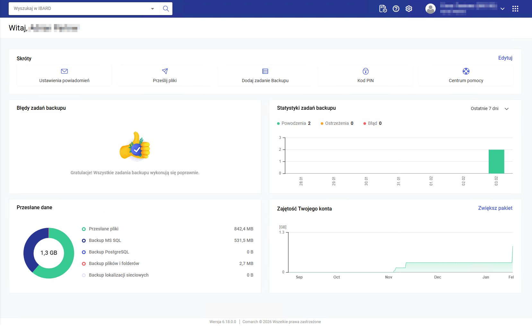
Task: Open help question mark icon
Action: point(396,9)
